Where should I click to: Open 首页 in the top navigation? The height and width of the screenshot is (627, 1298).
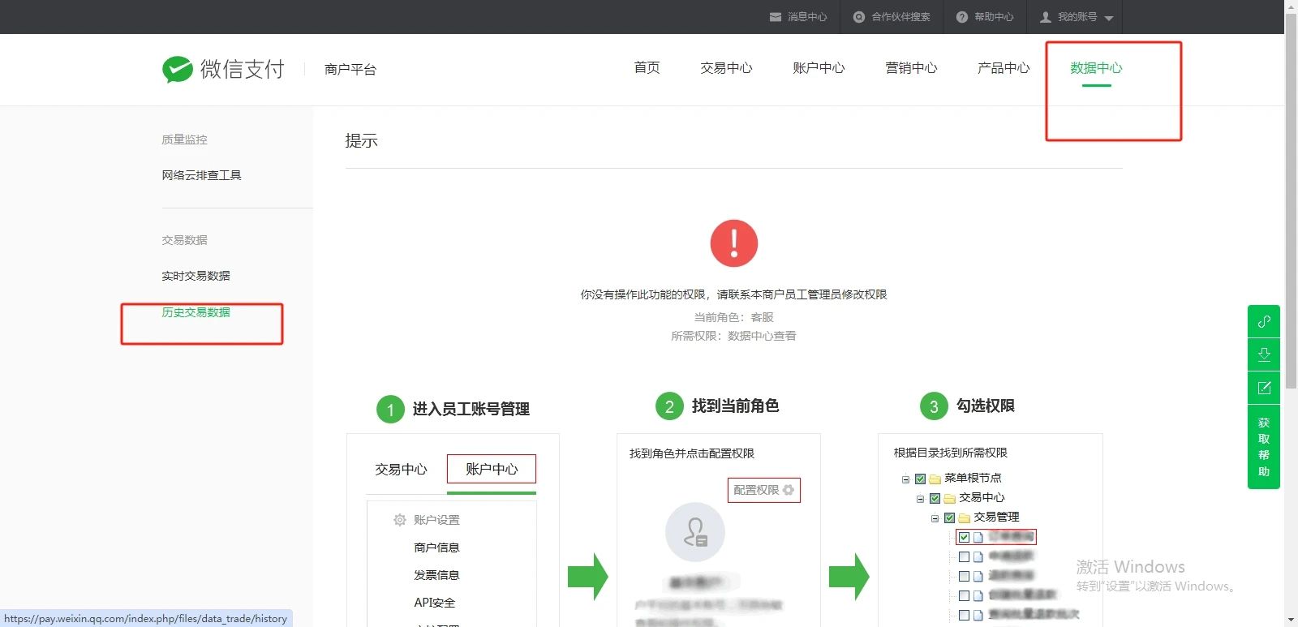point(647,68)
